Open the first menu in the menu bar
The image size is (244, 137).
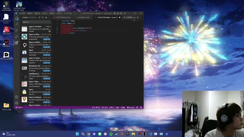(x=22, y=13)
